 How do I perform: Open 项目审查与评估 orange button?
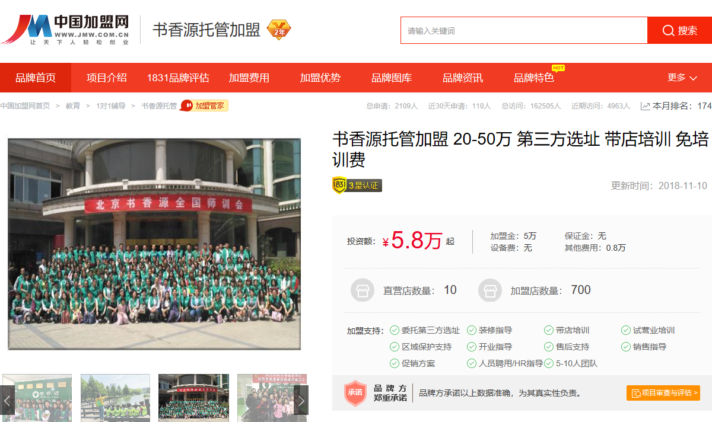pyautogui.click(x=663, y=393)
